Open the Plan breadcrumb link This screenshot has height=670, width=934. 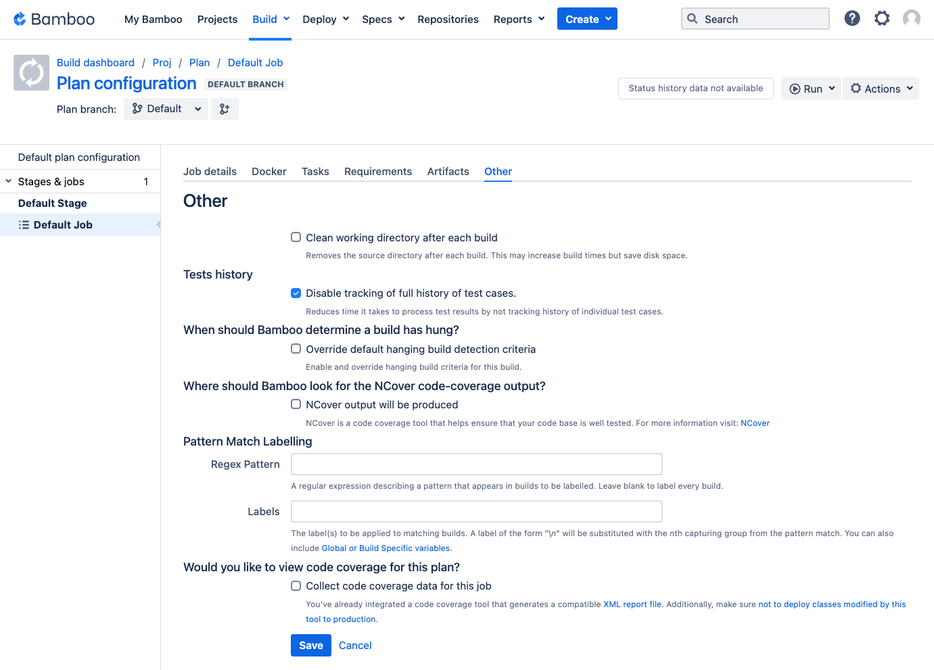(200, 63)
